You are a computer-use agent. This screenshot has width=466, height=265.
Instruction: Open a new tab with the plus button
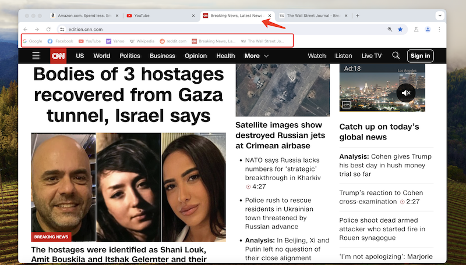click(x=358, y=16)
